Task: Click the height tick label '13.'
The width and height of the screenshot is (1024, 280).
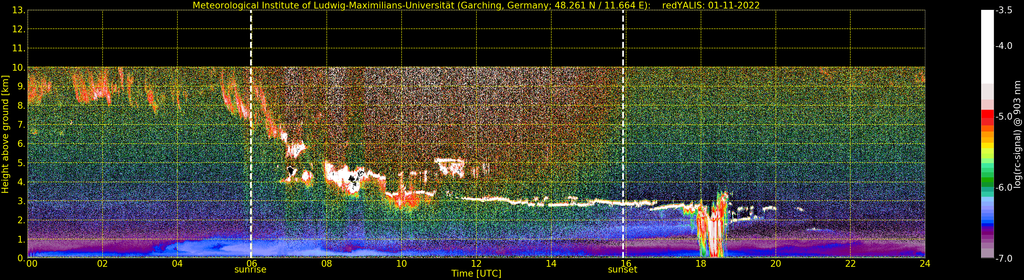Action: [x=19, y=10]
